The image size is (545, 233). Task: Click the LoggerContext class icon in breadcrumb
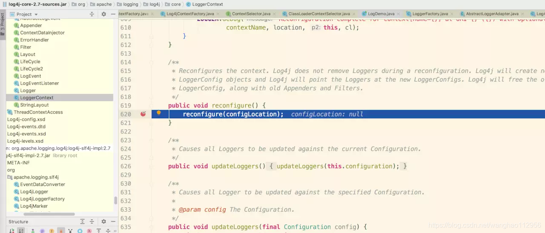point(188,4)
